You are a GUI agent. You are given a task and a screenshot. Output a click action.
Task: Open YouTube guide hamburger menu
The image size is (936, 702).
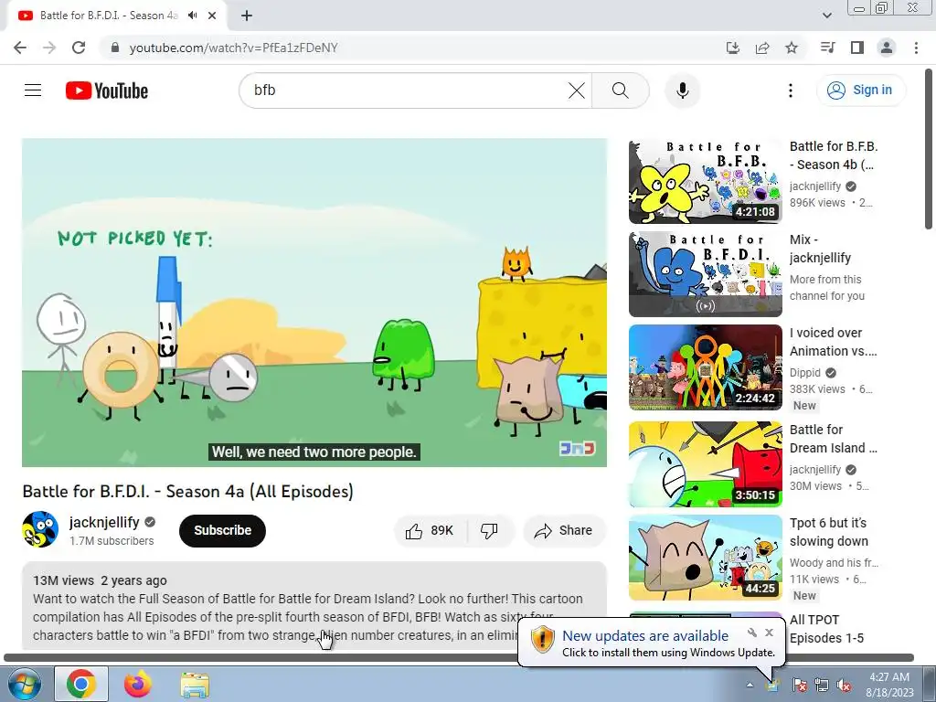coord(33,90)
